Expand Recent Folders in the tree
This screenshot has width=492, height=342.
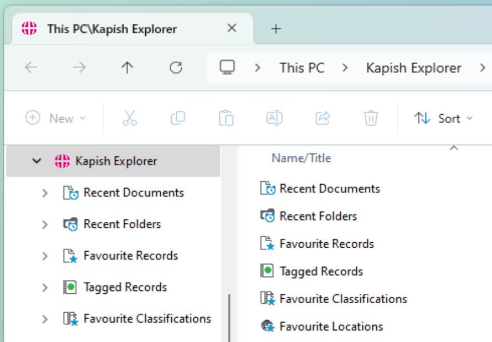45,224
